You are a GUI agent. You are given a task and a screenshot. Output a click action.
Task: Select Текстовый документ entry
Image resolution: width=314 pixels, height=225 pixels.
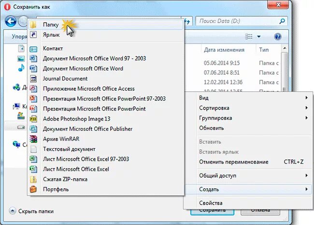click(106, 149)
